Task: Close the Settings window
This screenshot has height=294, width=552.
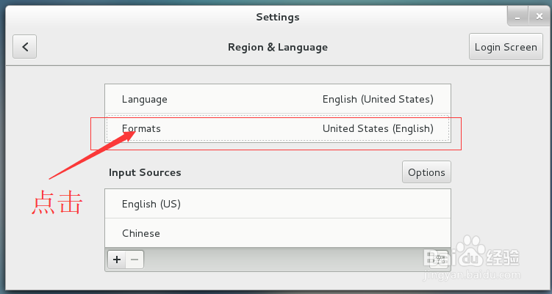Action: pyautogui.click(x=539, y=16)
